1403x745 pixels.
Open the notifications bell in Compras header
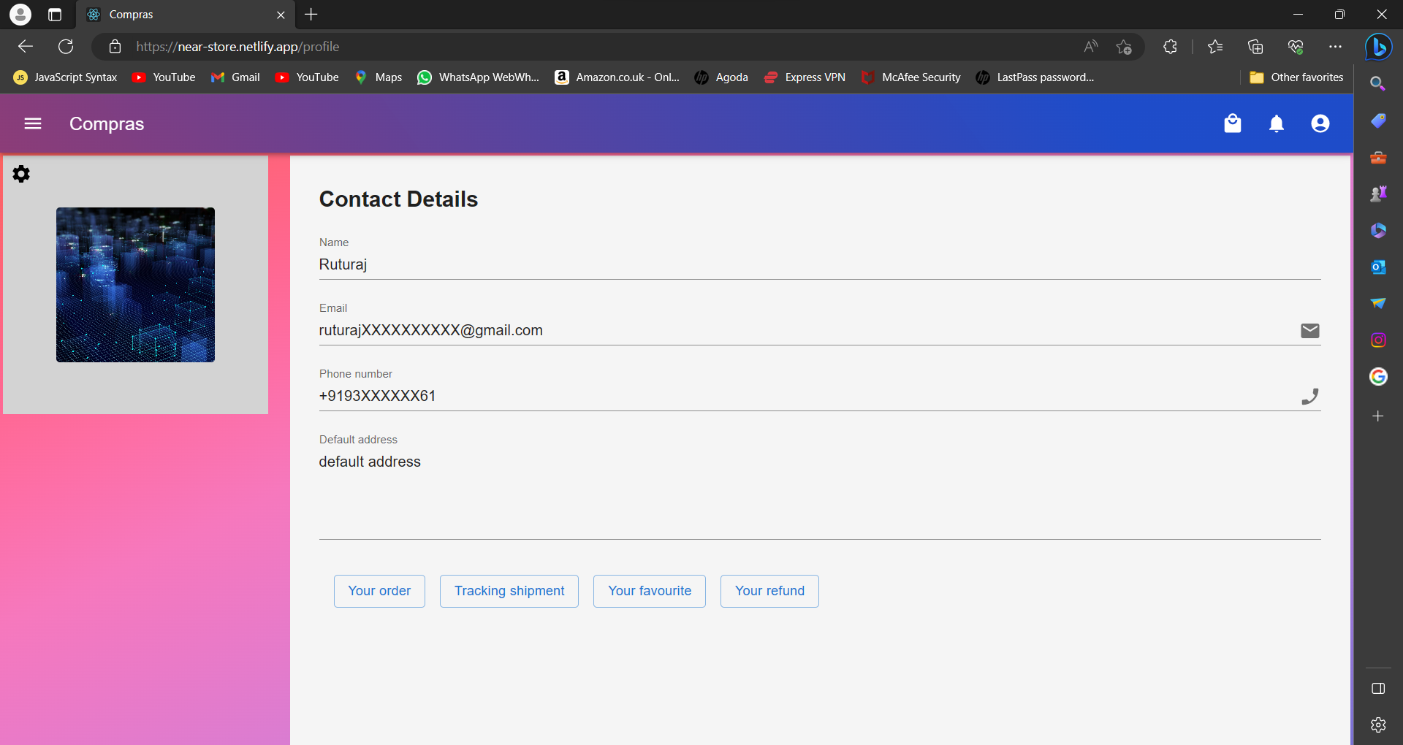click(1277, 123)
